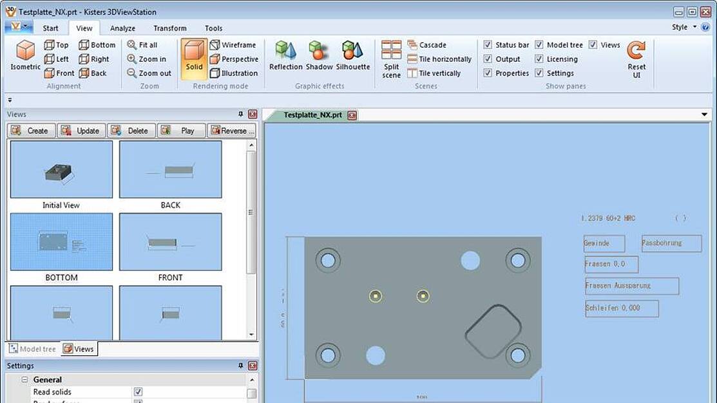This screenshot has width=717, height=403.
Task: Enable Perspective rendering mode
Action: pyautogui.click(x=234, y=59)
